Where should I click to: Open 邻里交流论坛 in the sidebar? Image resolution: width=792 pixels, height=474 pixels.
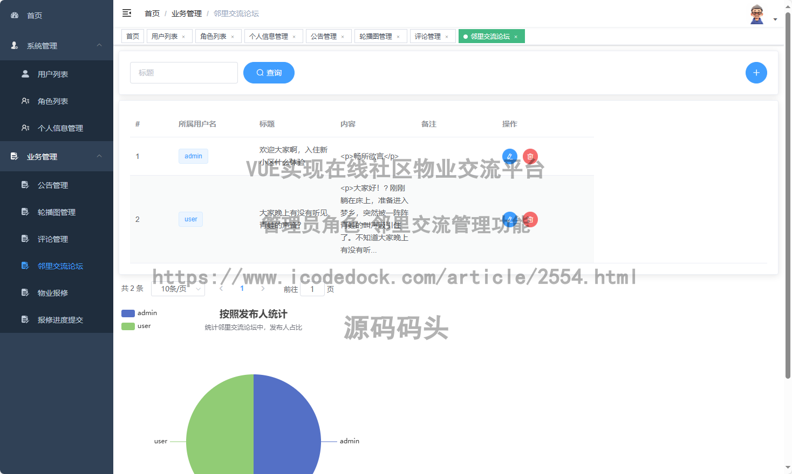coord(57,266)
